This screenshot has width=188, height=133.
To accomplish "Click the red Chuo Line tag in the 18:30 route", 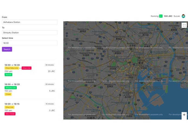I will 27,68.
